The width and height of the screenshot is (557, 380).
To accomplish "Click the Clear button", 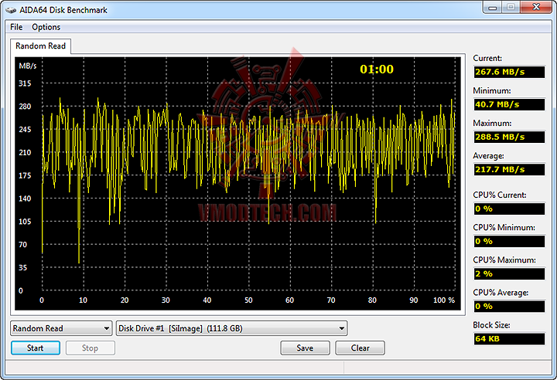I will [360, 348].
